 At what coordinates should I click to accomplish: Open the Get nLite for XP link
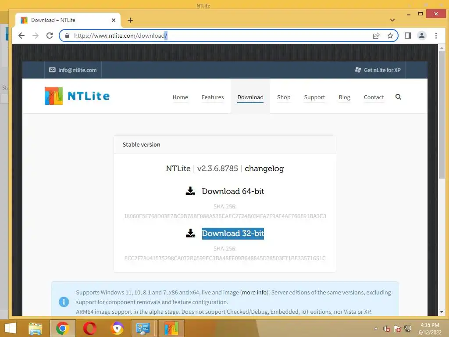pyautogui.click(x=382, y=70)
